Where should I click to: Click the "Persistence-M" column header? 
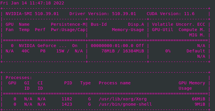(68, 25)
